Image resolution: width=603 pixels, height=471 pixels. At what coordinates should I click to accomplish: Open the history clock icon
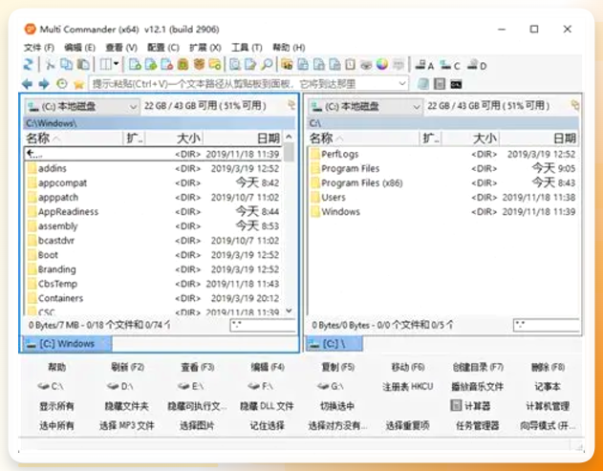61,84
